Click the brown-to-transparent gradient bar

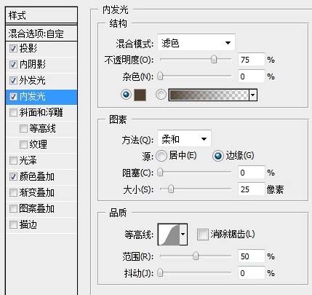click(x=209, y=95)
